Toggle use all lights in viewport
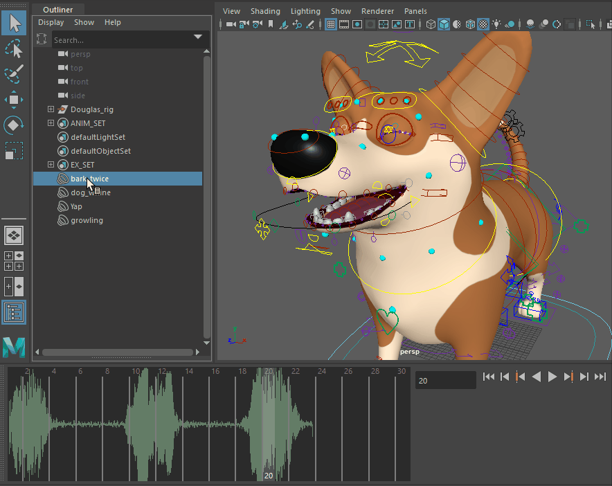The image size is (612, 486). click(496, 24)
